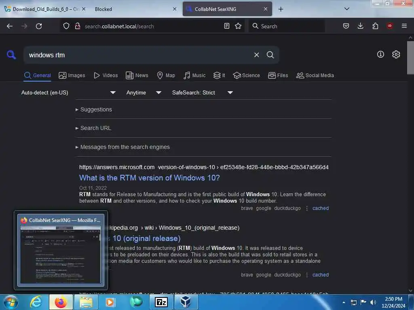The height and width of the screenshot is (310, 414).
Task: Close the Download_Old_Builds_6_0 tab
Action: click(83, 9)
